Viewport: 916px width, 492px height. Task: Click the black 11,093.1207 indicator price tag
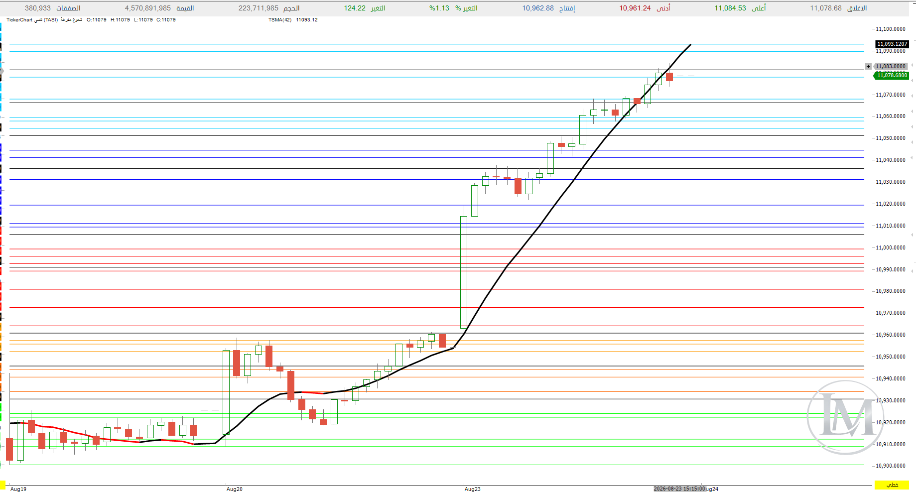tap(892, 44)
